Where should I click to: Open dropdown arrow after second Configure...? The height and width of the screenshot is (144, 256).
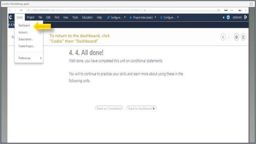[178, 17]
